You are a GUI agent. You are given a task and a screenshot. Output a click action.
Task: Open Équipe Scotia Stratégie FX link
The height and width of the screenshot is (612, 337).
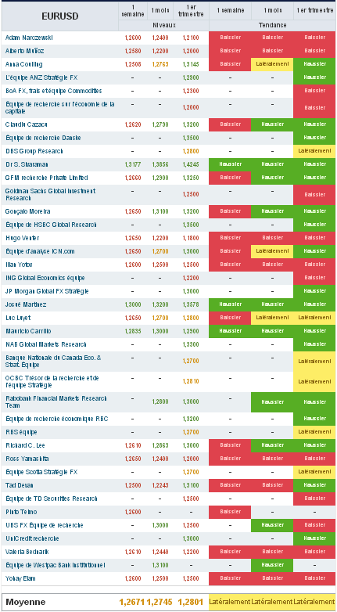(x=41, y=471)
